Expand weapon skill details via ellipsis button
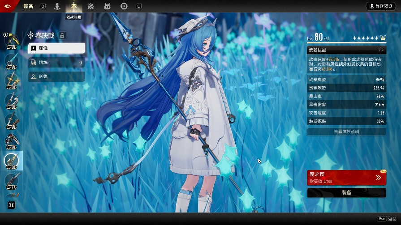 pos(381,50)
